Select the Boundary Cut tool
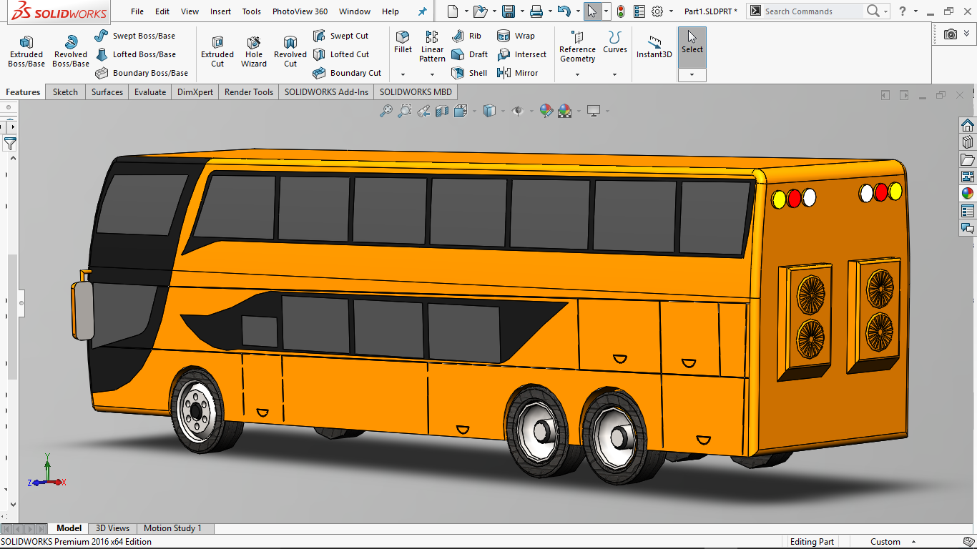 [347, 73]
